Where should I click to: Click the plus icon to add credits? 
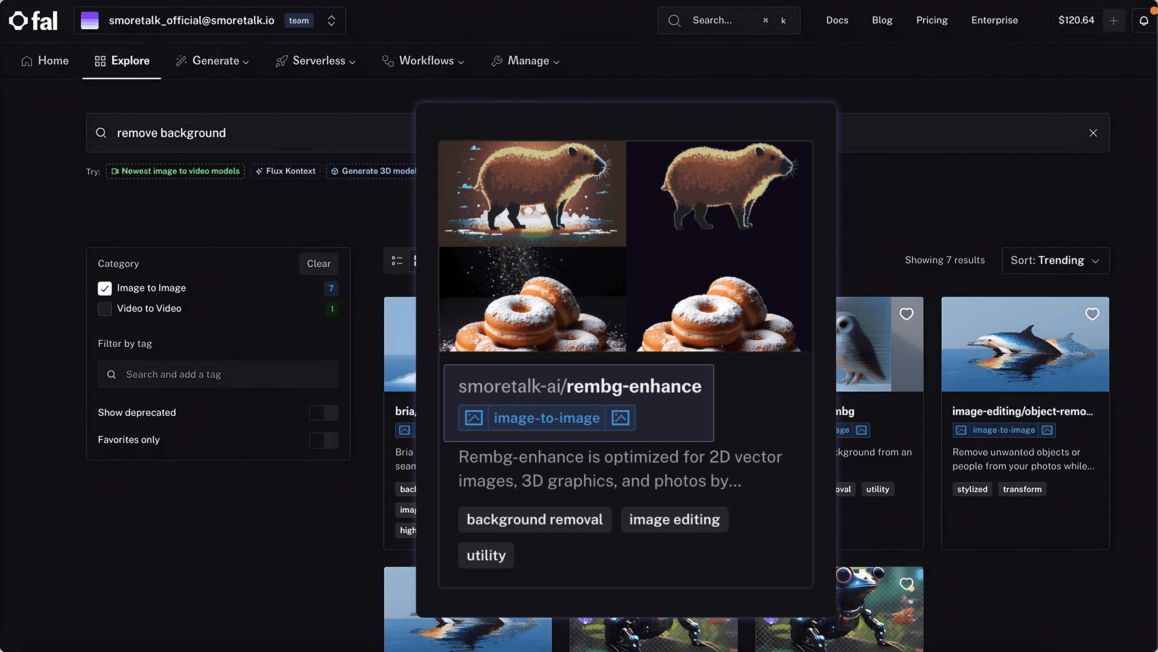click(1113, 21)
